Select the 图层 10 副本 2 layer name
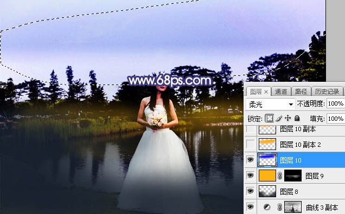 point(301,145)
